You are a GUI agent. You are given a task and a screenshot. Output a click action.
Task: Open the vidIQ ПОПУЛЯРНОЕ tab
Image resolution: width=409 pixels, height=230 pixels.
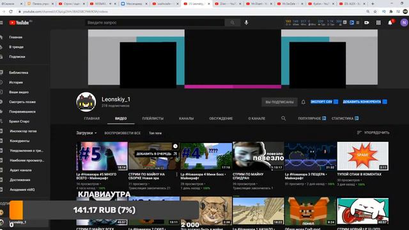[312, 118]
